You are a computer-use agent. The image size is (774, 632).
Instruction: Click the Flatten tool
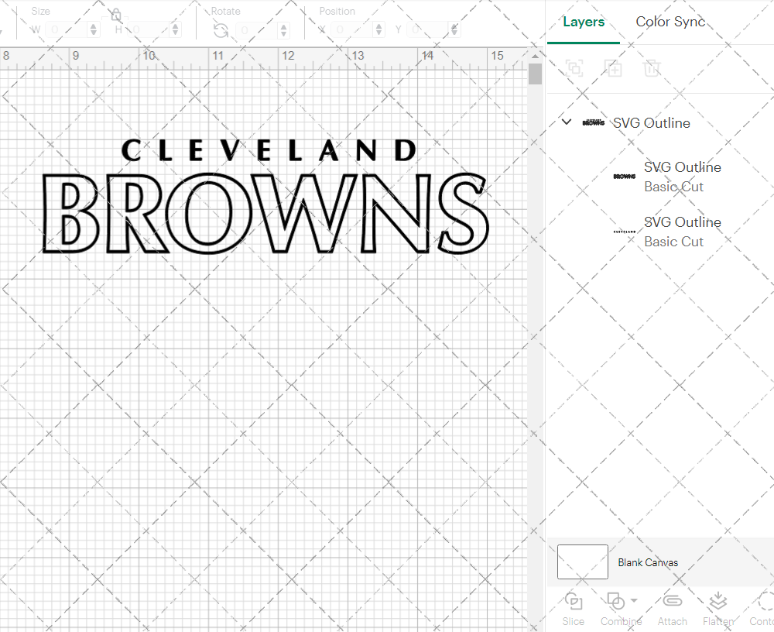click(717, 603)
